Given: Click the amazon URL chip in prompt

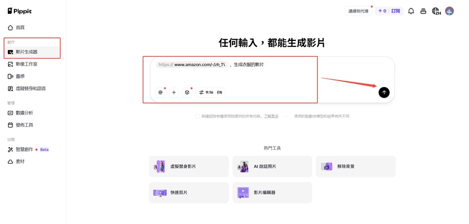Looking at the screenshot, I should click(x=192, y=64).
